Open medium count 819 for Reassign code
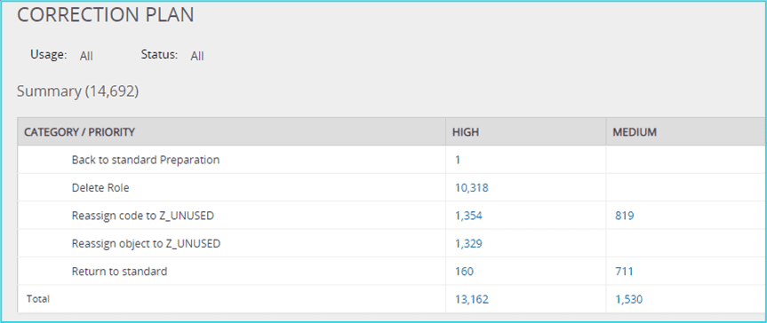Screen dimensions: 767x323 click(625, 216)
